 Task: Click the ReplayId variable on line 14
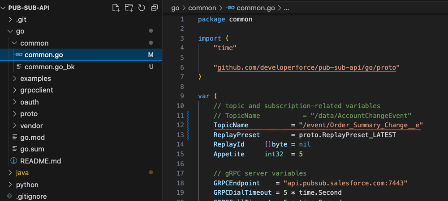tap(229, 145)
